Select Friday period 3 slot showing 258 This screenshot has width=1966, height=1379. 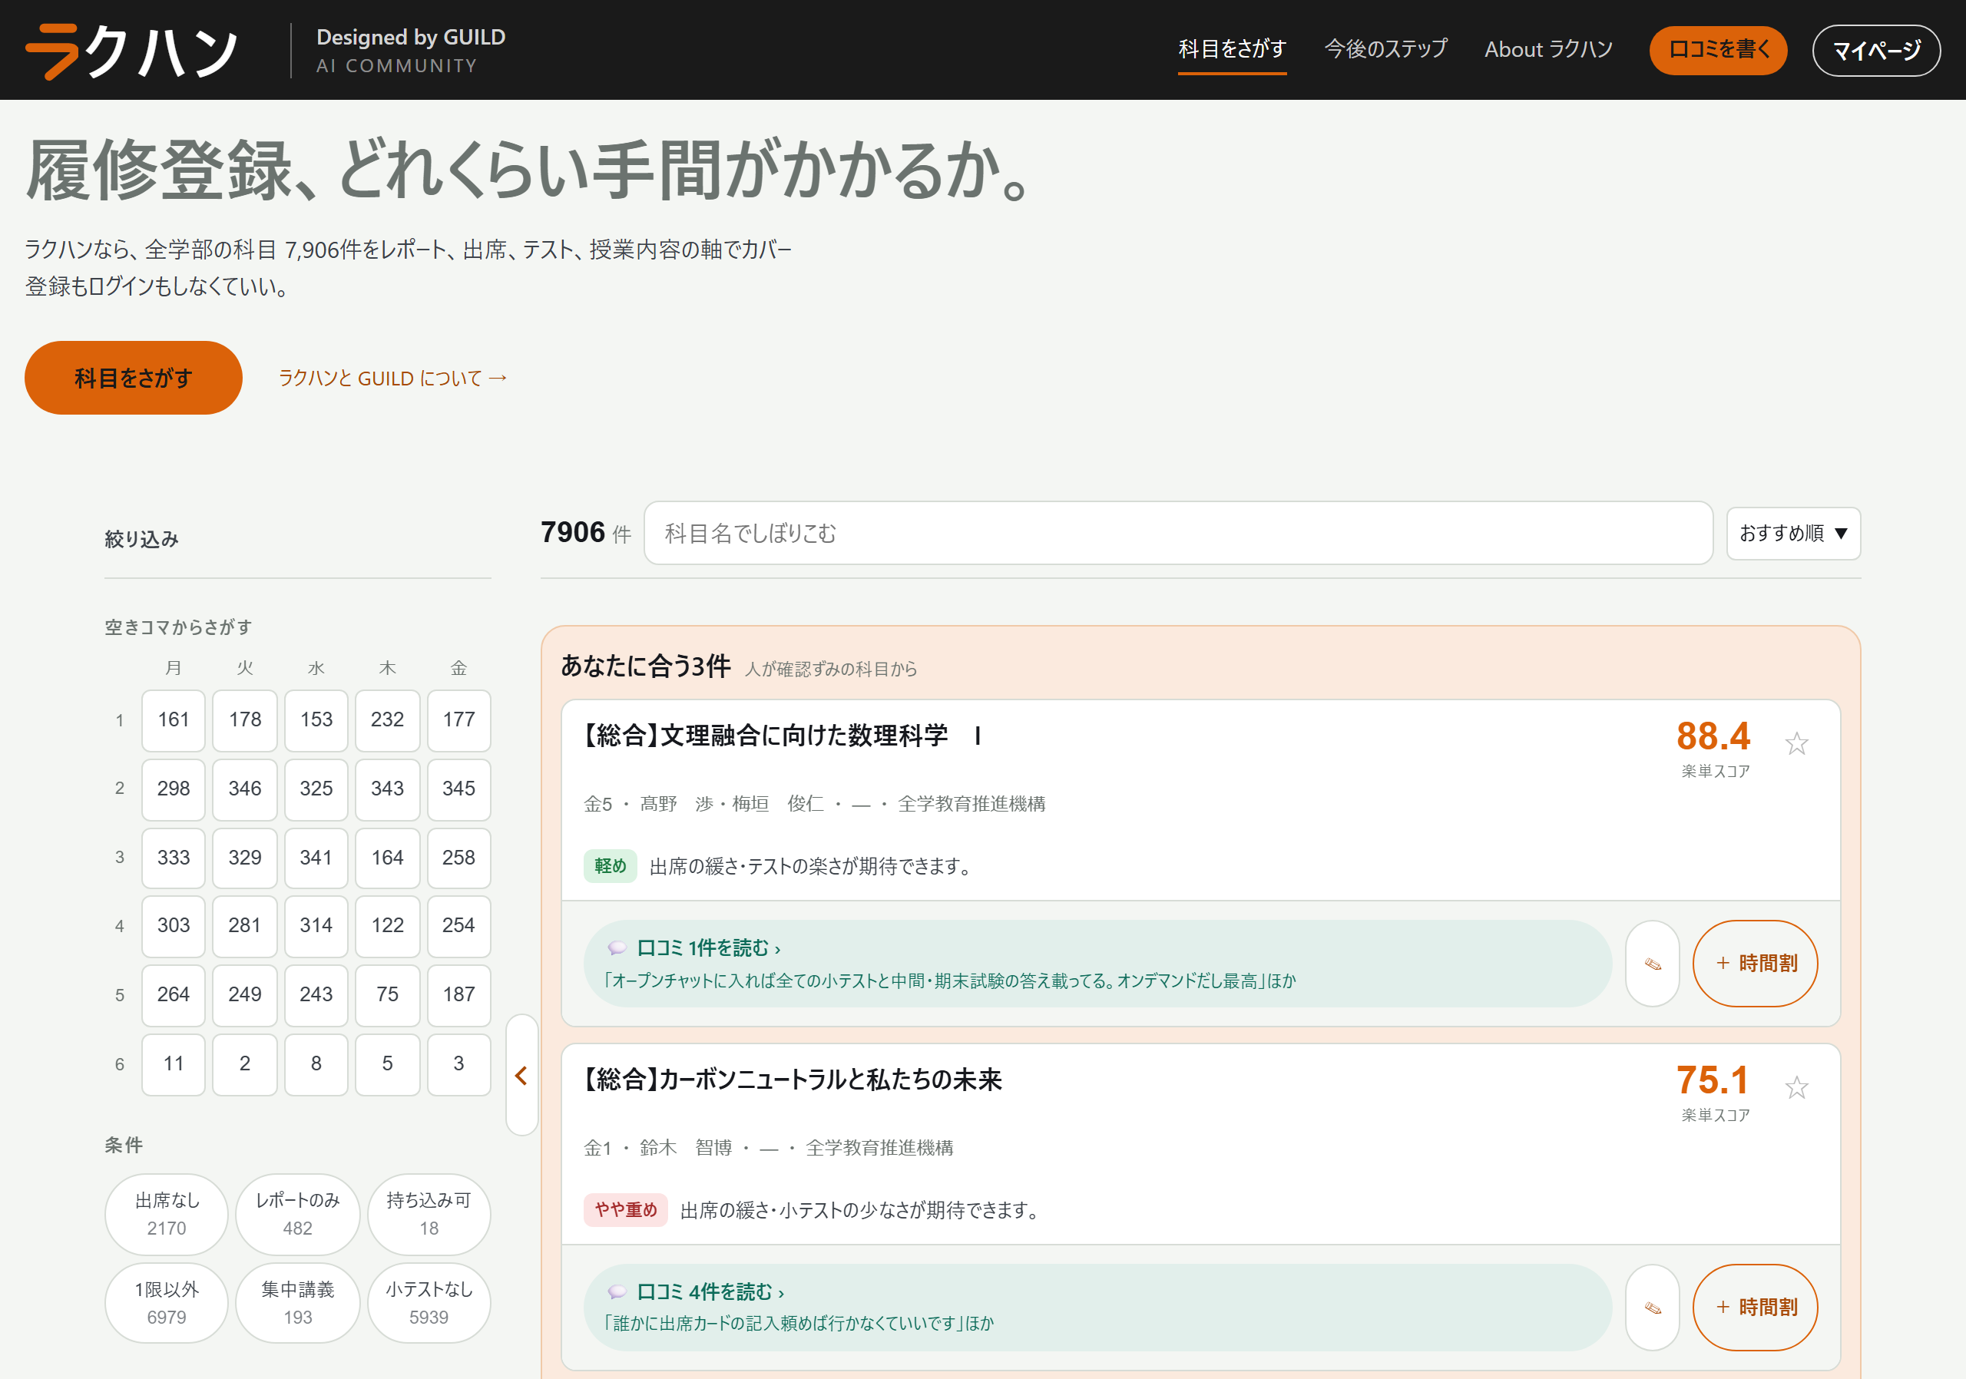pos(459,858)
